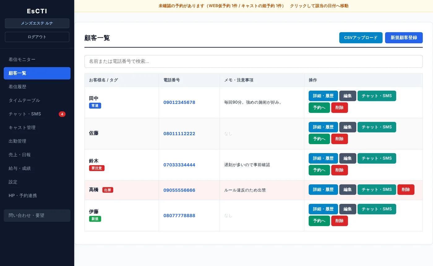Click the 出禁 tag beside 高橋
The image size is (433, 266).
pos(108,190)
